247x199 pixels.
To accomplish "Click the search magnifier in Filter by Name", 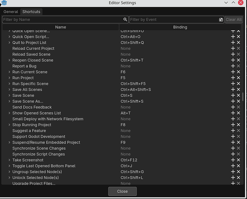I will click(x=125, y=20).
